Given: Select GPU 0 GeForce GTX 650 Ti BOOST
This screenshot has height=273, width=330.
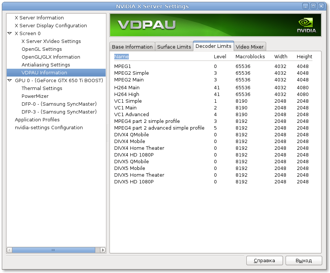Looking at the screenshot, I should click(x=59, y=80).
